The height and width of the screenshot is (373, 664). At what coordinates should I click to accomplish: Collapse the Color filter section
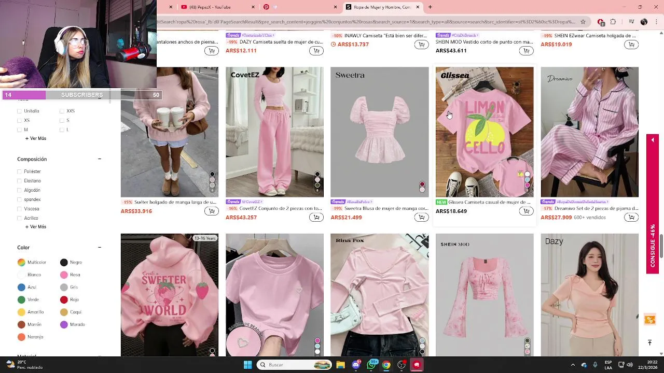coord(100,248)
